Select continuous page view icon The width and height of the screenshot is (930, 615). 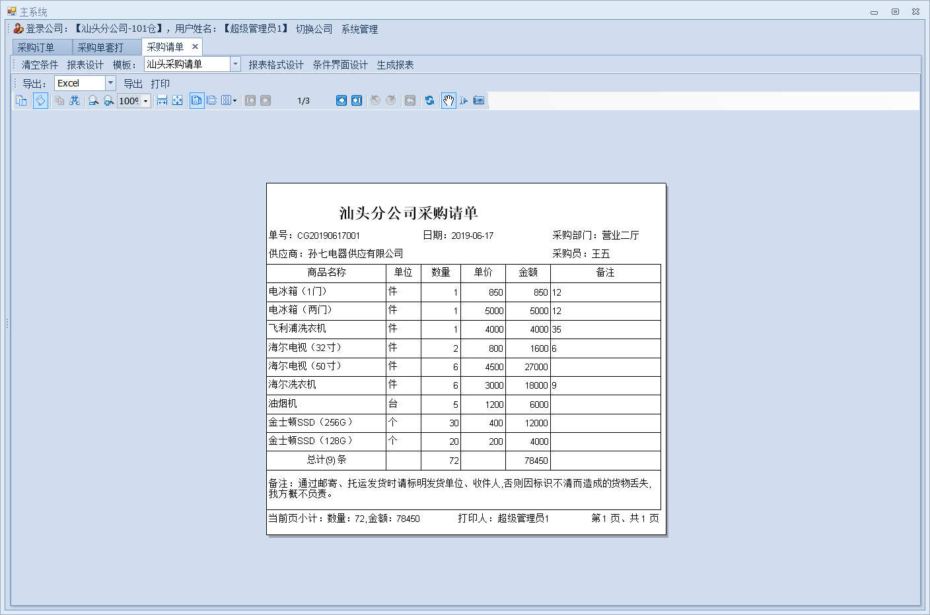click(212, 100)
